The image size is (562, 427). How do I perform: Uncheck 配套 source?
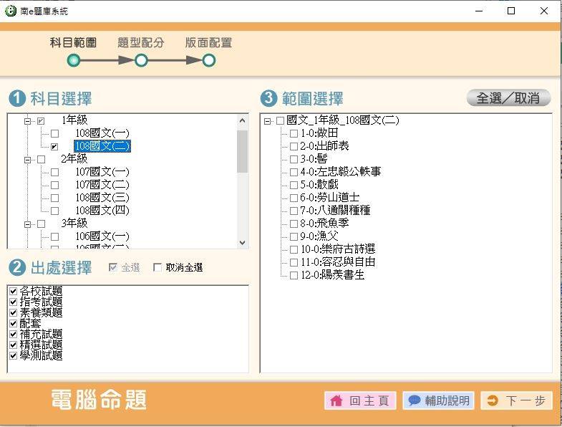pos(14,323)
